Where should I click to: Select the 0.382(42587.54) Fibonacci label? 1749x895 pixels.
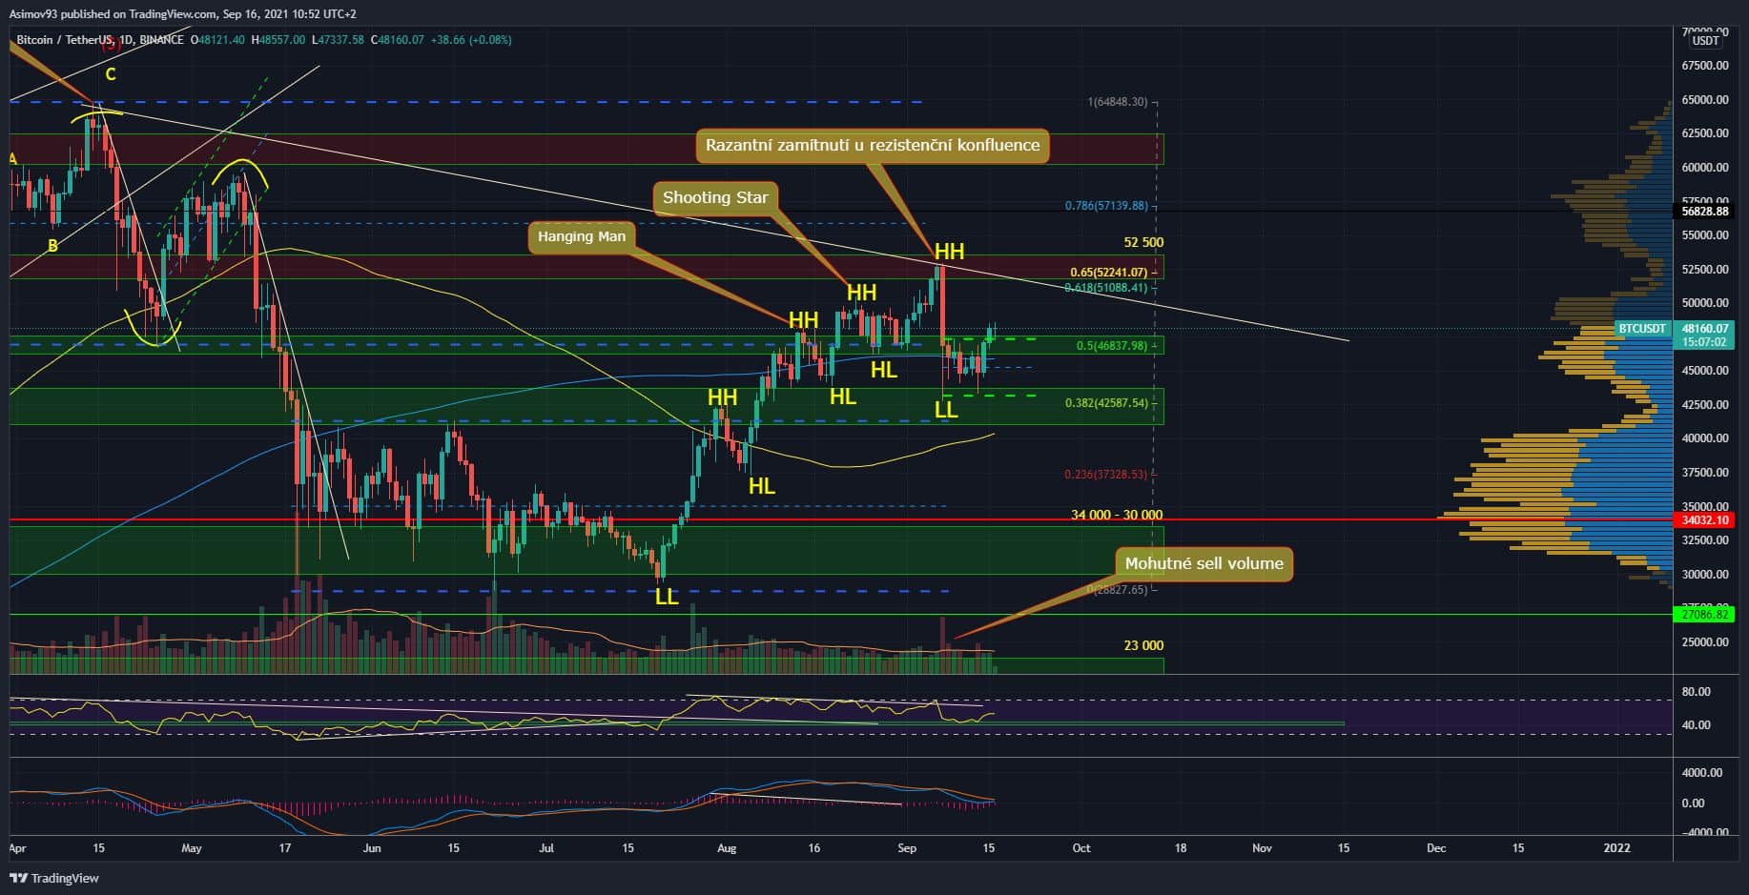click(x=1106, y=403)
